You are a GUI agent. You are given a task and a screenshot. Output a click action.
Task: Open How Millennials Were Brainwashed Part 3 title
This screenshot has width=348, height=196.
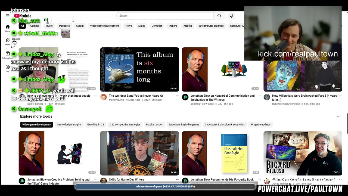pos(304,98)
